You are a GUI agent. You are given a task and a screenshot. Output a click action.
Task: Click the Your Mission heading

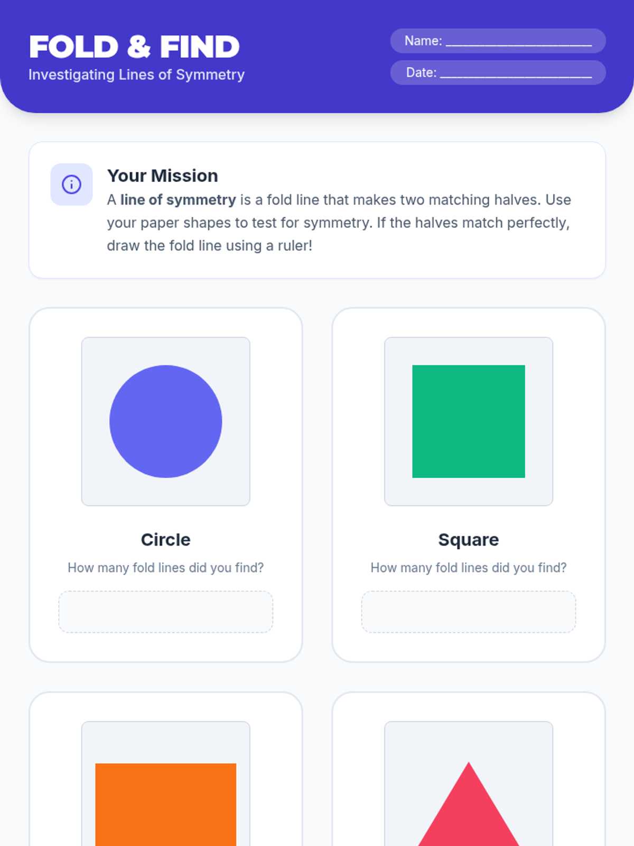(163, 176)
